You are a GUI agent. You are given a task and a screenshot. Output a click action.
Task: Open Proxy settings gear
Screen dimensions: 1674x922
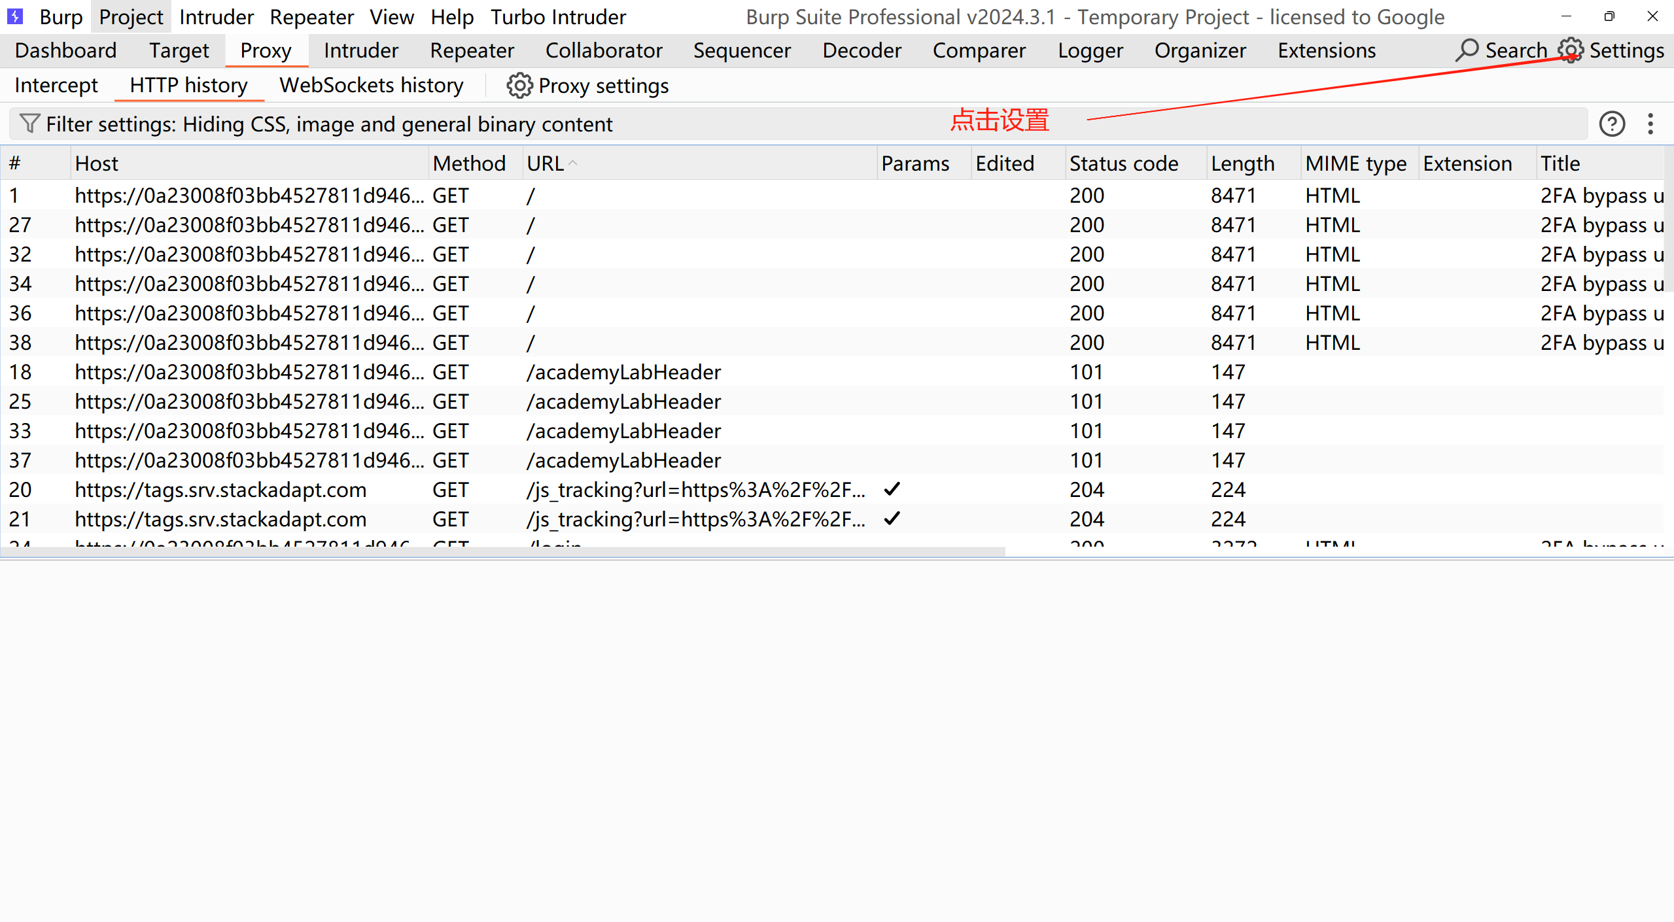(x=519, y=86)
